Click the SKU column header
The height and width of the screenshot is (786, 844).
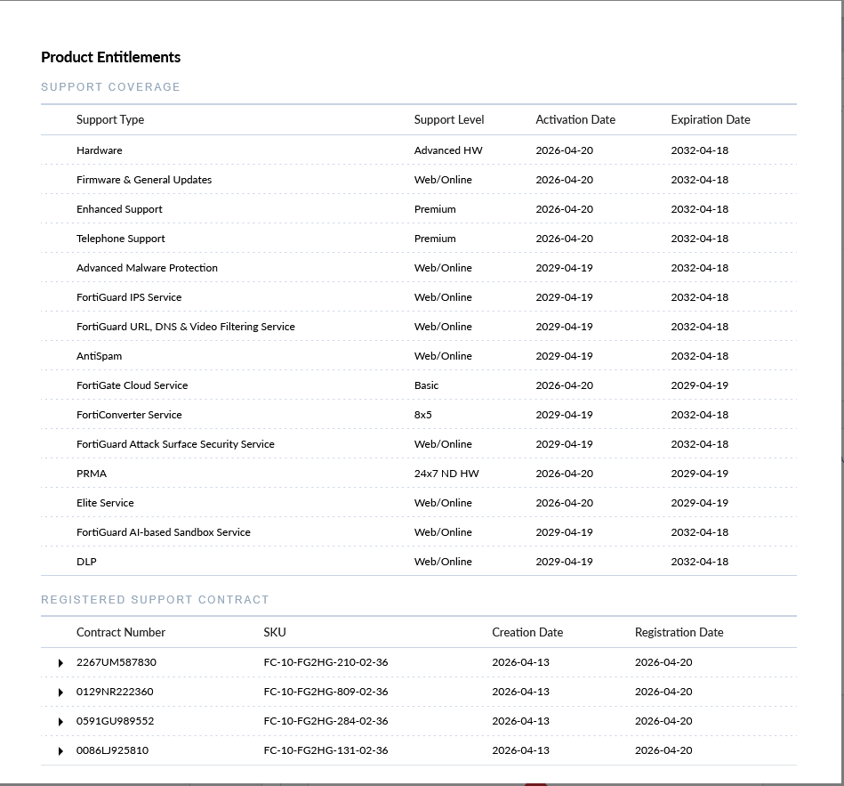click(275, 633)
